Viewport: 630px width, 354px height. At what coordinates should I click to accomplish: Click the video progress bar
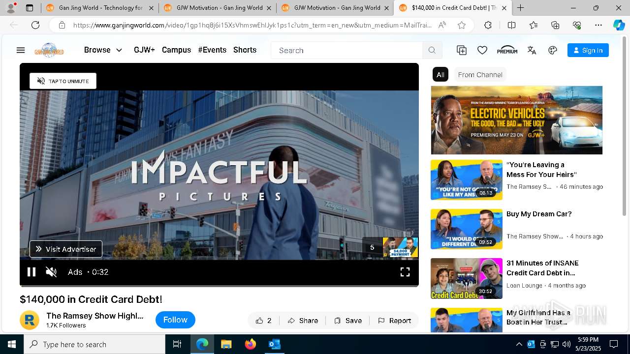coord(219,285)
